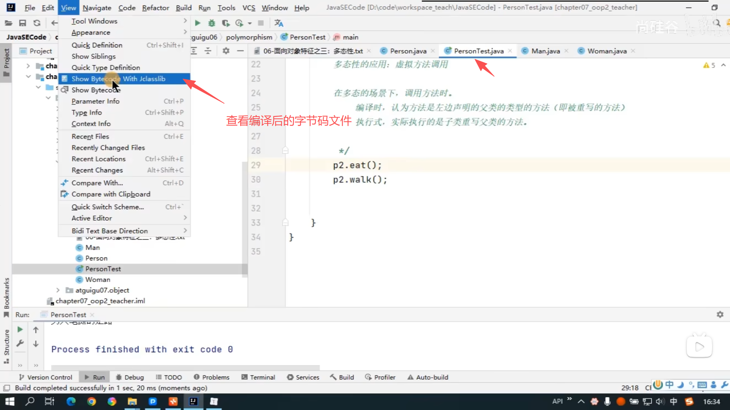The image size is (730, 410).
Task: Open Project panel settings gear
Action: coord(226,51)
